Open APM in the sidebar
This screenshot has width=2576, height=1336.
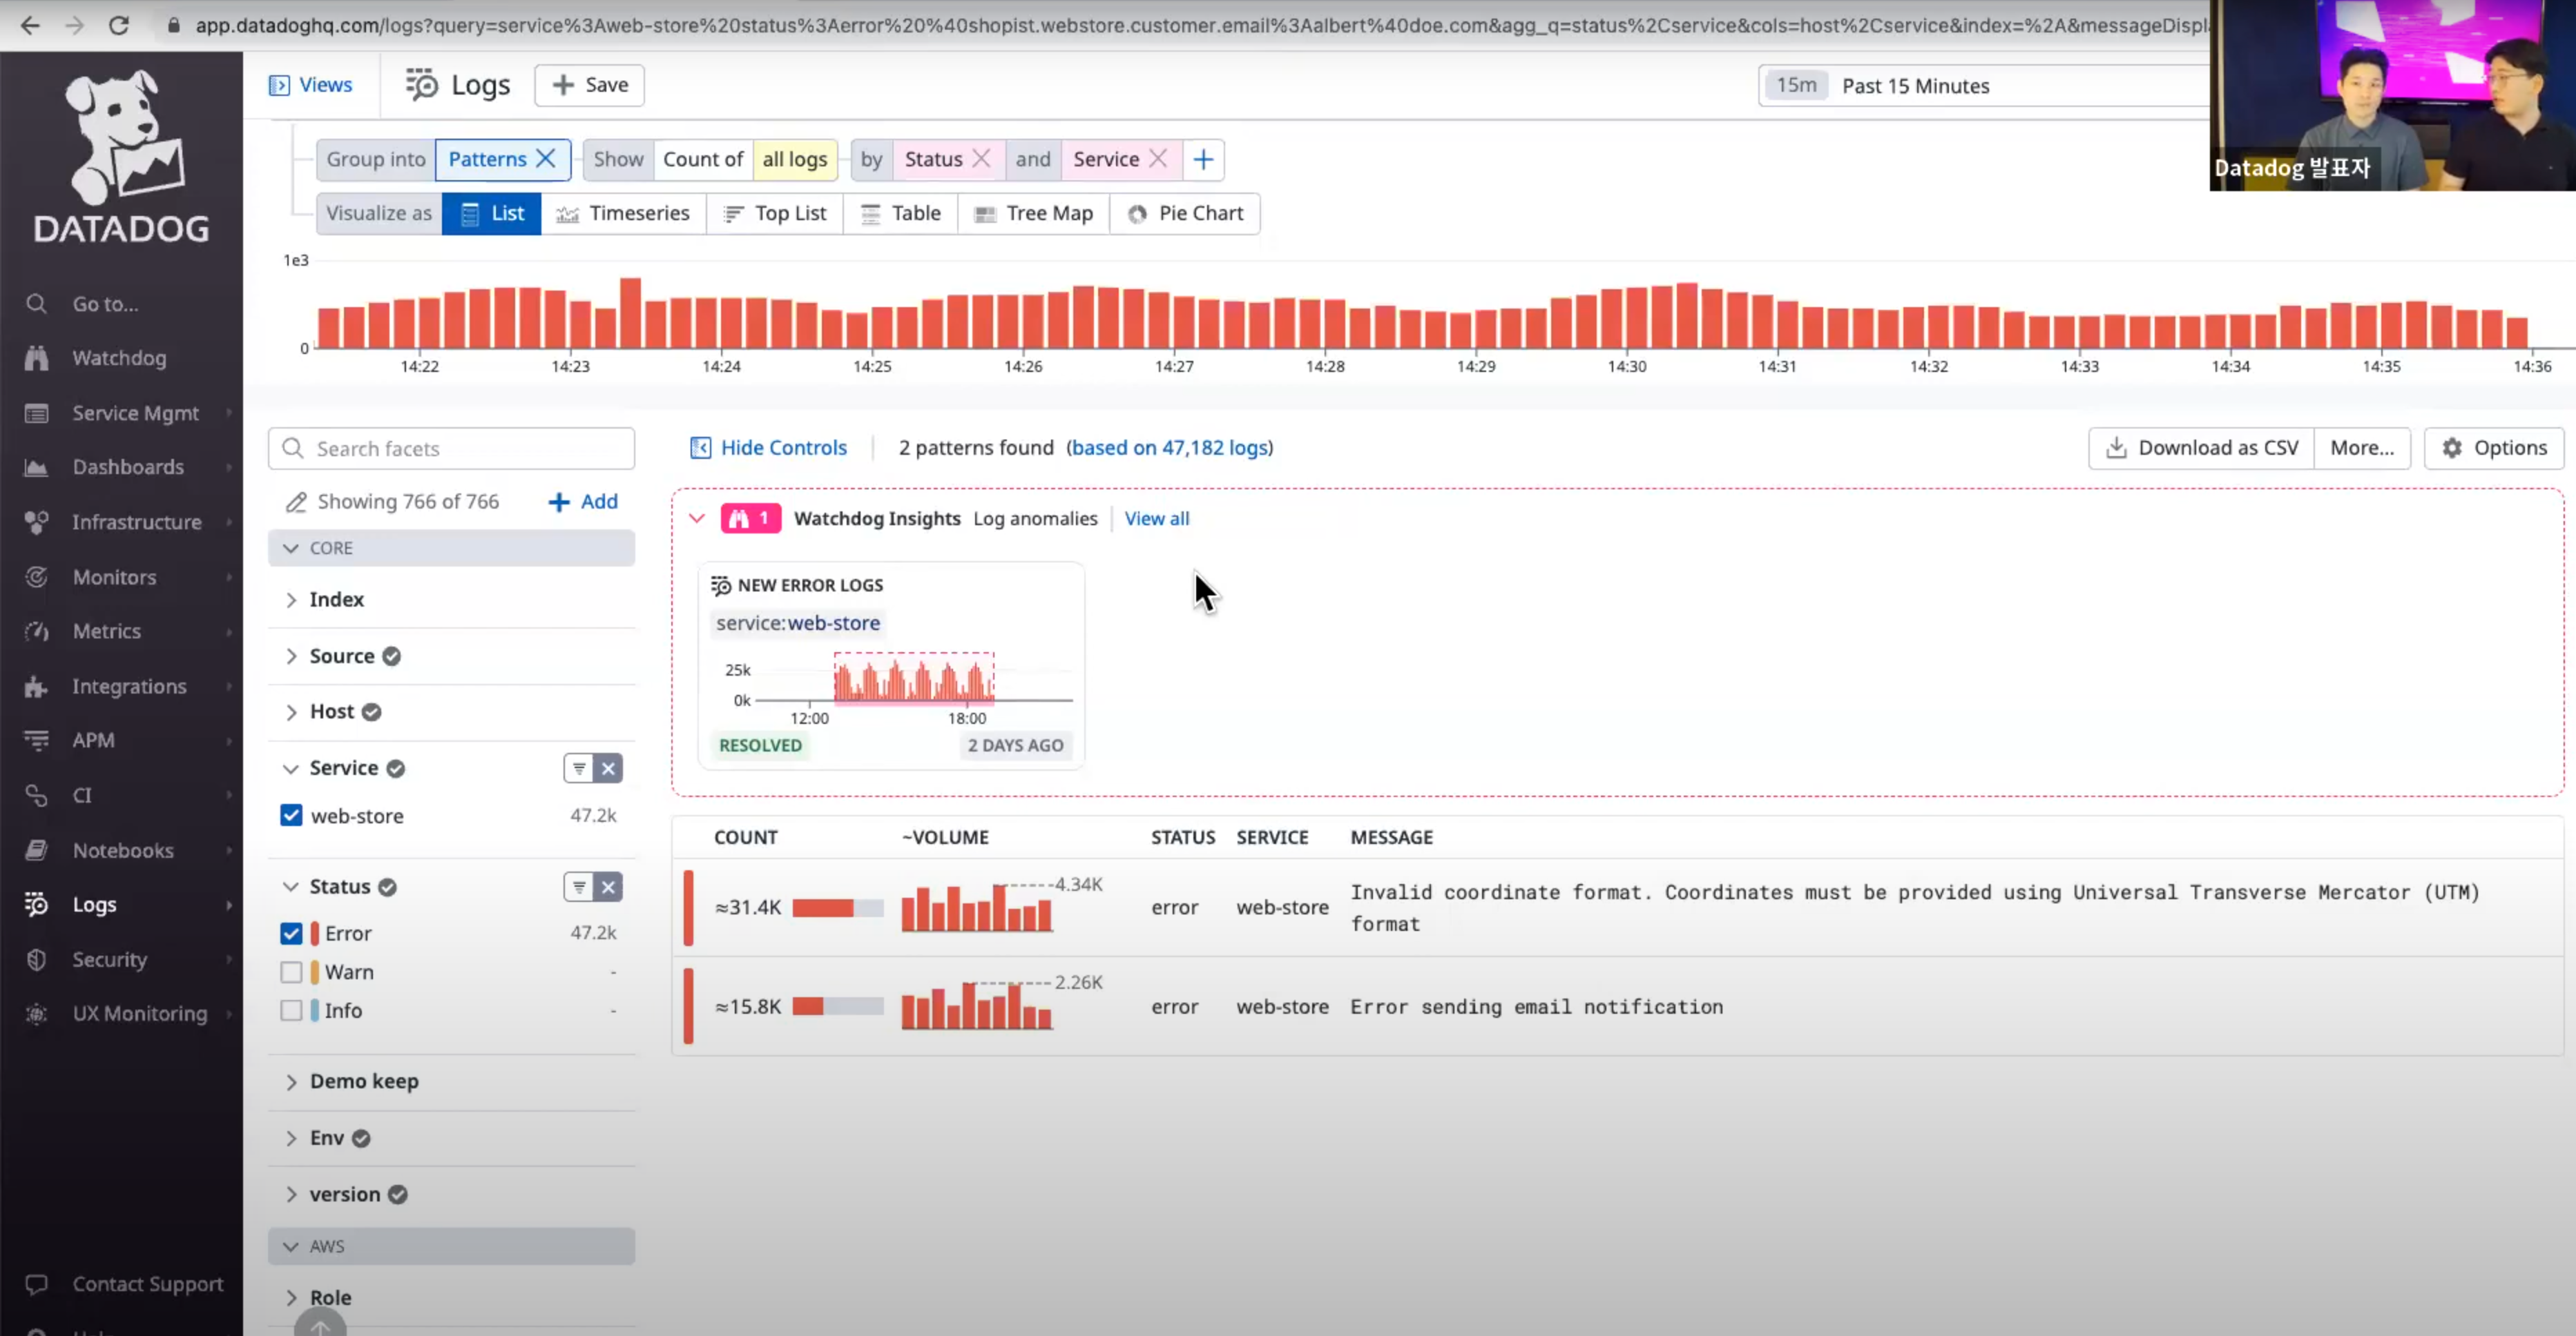[x=93, y=740]
